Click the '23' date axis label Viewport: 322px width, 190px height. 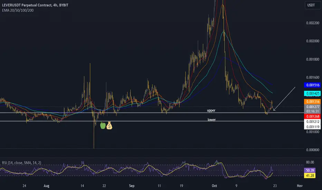[x=275, y=186]
